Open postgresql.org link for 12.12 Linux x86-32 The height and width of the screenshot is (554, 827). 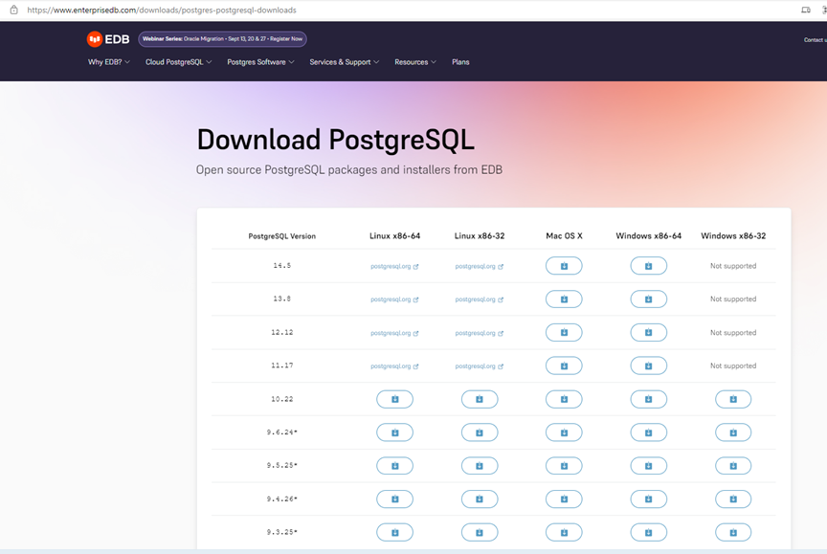click(x=480, y=333)
